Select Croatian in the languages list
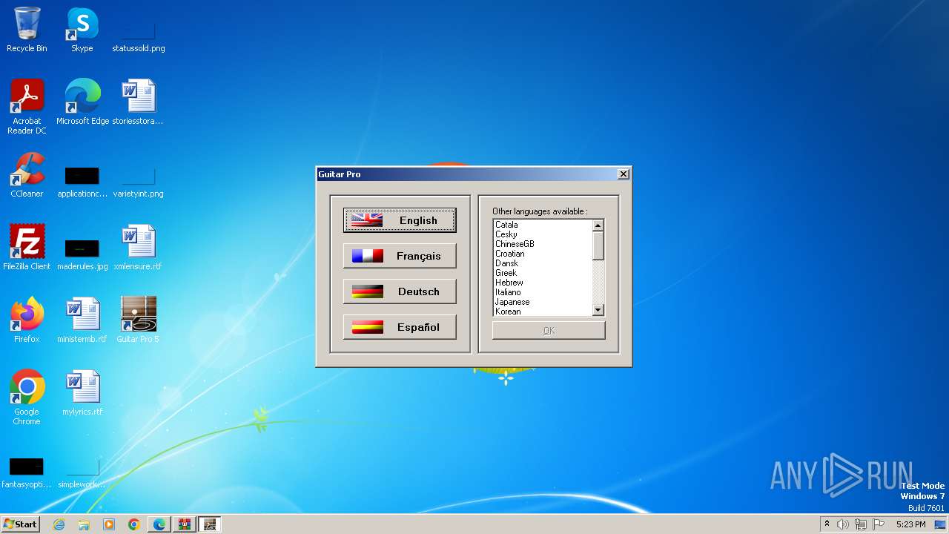Screen dimensions: 949x534 coord(543,254)
